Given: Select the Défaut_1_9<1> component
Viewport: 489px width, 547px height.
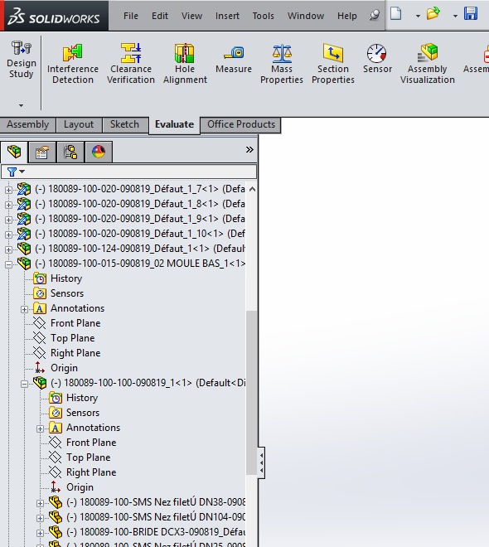Looking at the screenshot, I should tap(140, 219).
